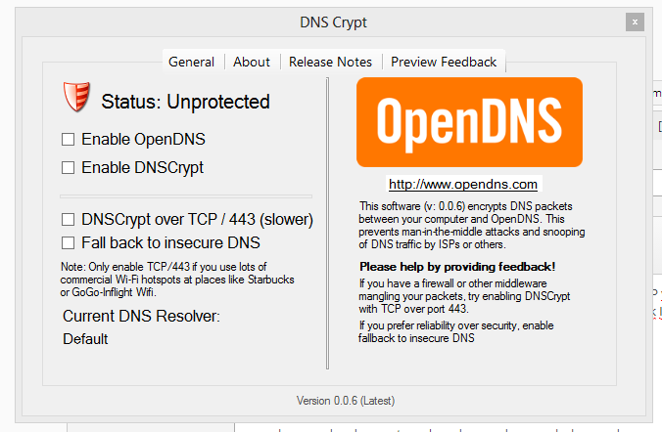Open the About tab
Screen dimensions: 662x432
pyautogui.click(x=252, y=62)
